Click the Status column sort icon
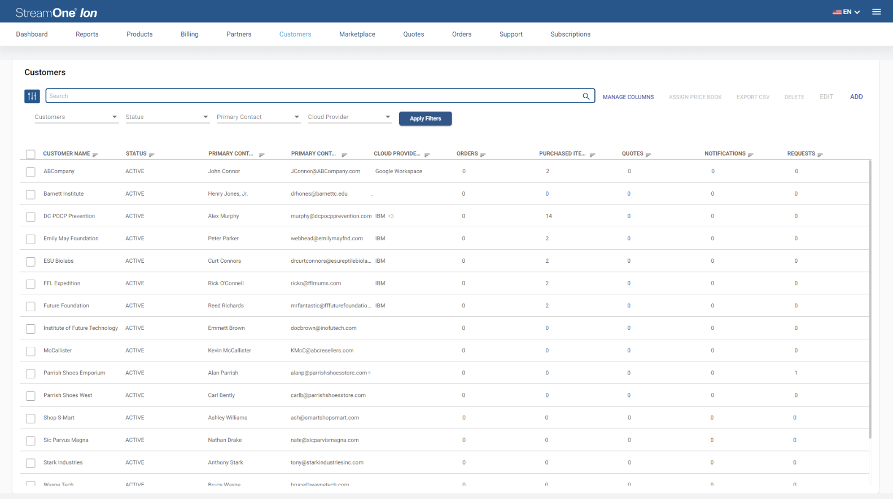Viewport: 893px width, 499px height. click(152, 154)
